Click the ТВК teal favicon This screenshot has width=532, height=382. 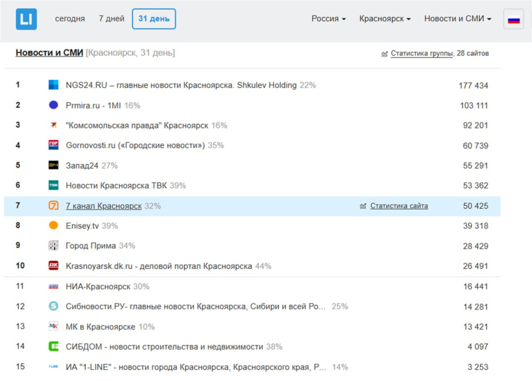[x=53, y=186]
